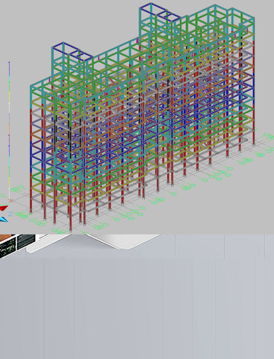Screen dimensions: 274x359
Task: Select the top blue segment of story scale
Action: click(x=9, y=69)
